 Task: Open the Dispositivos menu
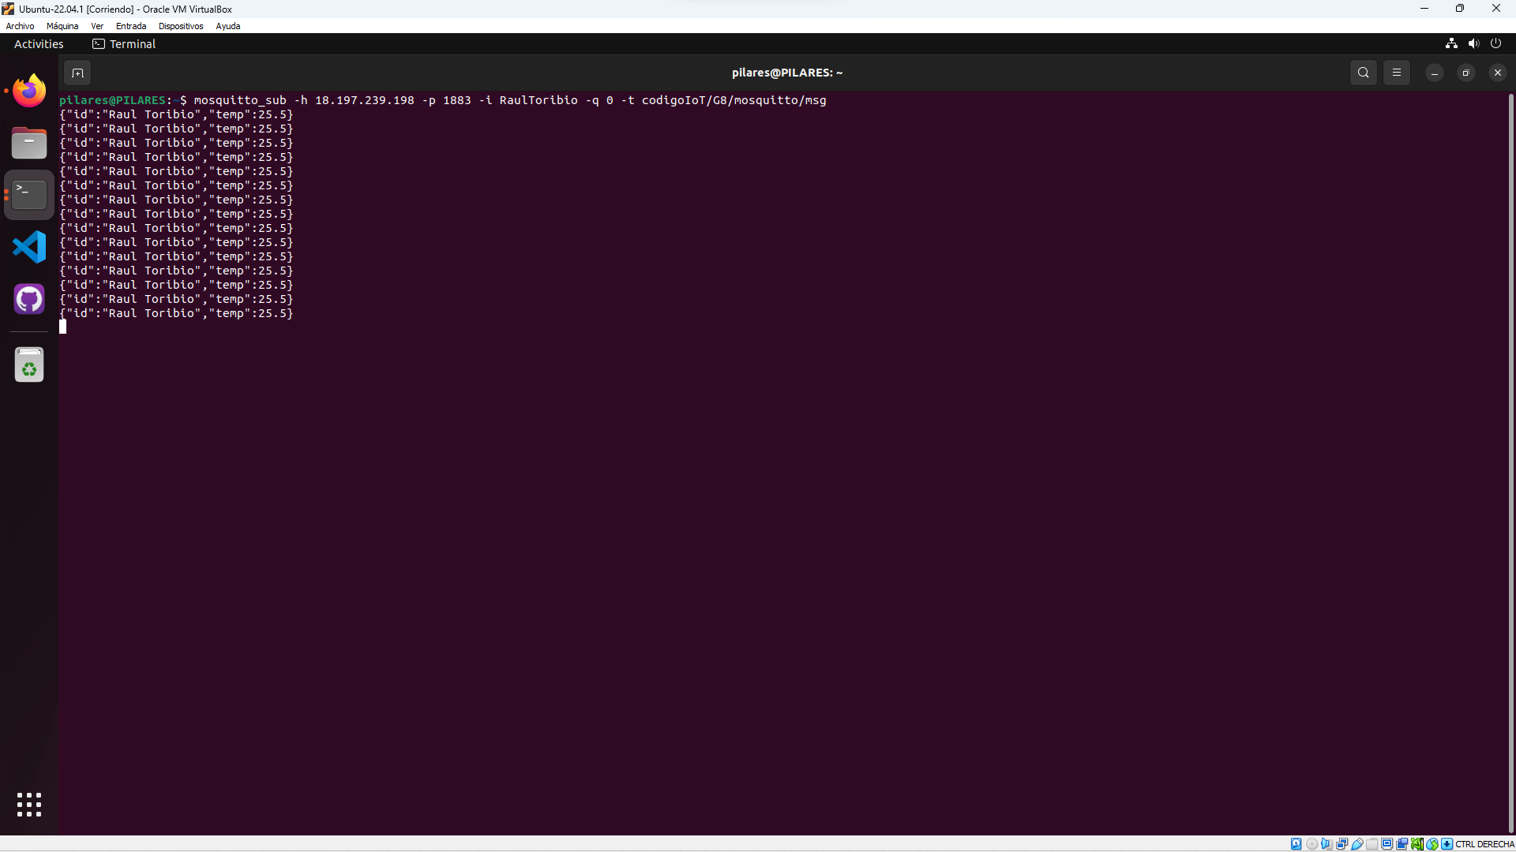tap(181, 26)
